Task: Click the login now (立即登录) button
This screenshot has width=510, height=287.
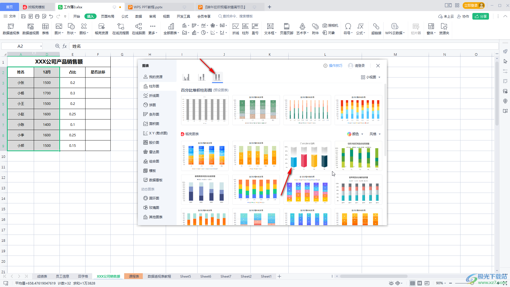Action: click(474, 6)
